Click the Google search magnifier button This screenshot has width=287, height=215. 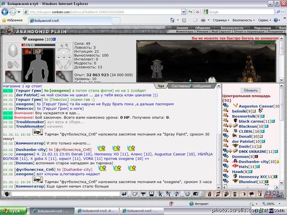click(278, 12)
